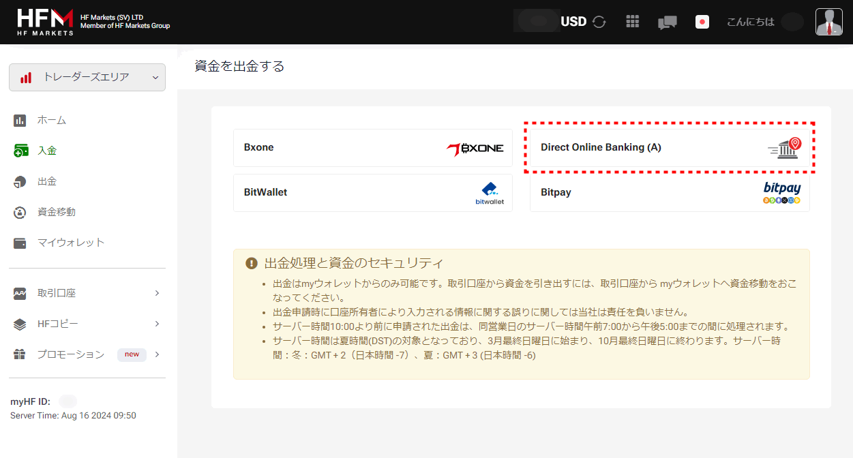Image resolution: width=853 pixels, height=458 pixels.
Task: Select Direct Online Banking (A) method
Action: (x=670, y=148)
